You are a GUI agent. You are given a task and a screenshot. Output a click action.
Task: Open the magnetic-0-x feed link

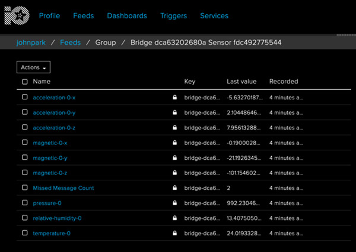coord(50,143)
